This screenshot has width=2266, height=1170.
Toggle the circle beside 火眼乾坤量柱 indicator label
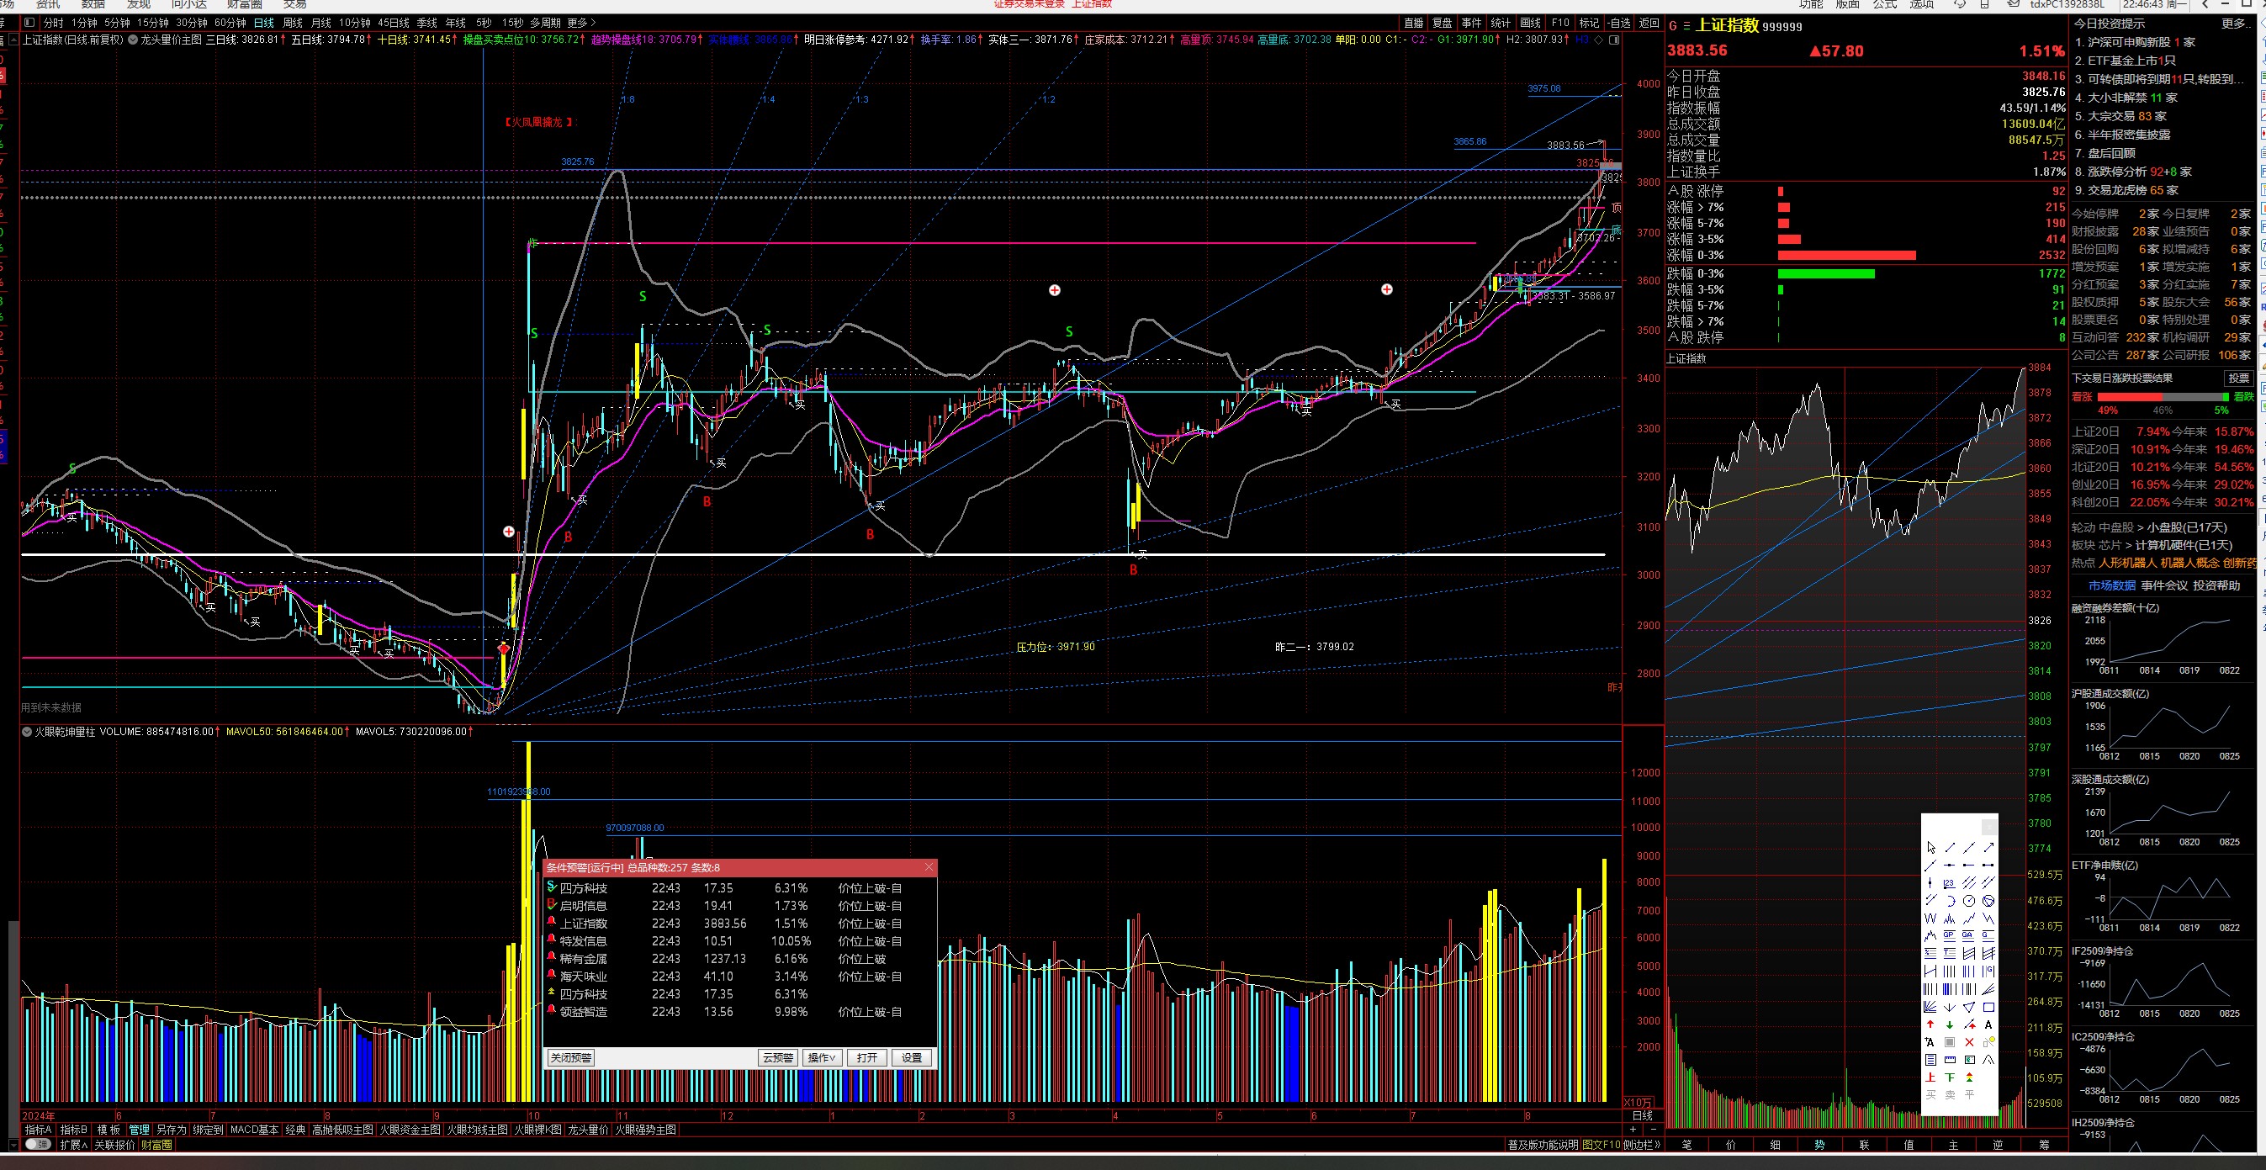pyautogui.click(x=26, y=731)
